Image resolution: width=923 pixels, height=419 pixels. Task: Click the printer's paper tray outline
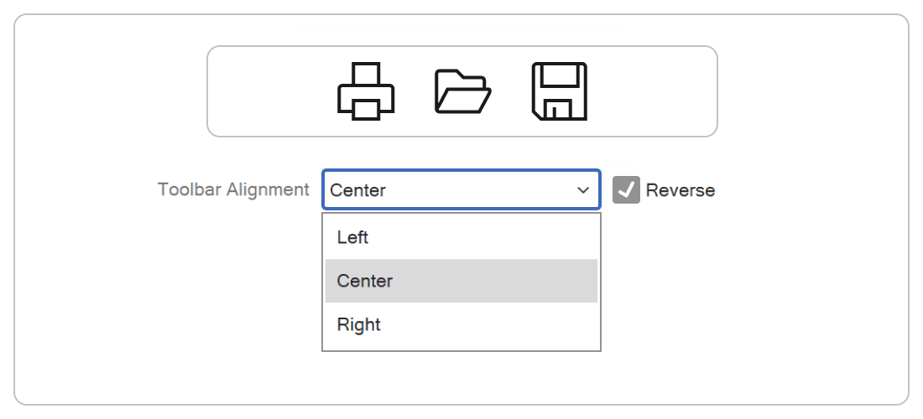(366, 109)
